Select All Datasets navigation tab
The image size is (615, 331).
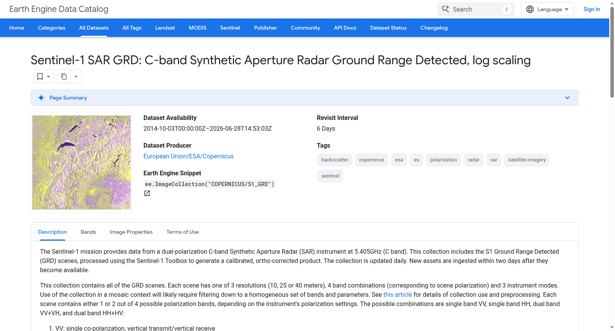[94, 28]
